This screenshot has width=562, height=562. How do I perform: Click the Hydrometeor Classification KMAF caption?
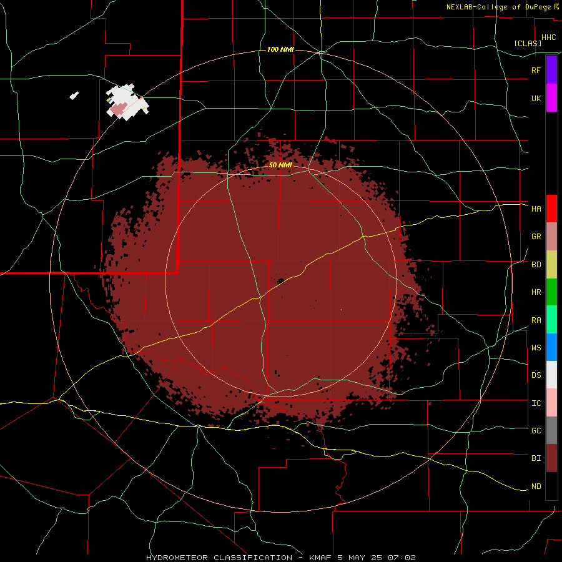click(x=280, y=558)
